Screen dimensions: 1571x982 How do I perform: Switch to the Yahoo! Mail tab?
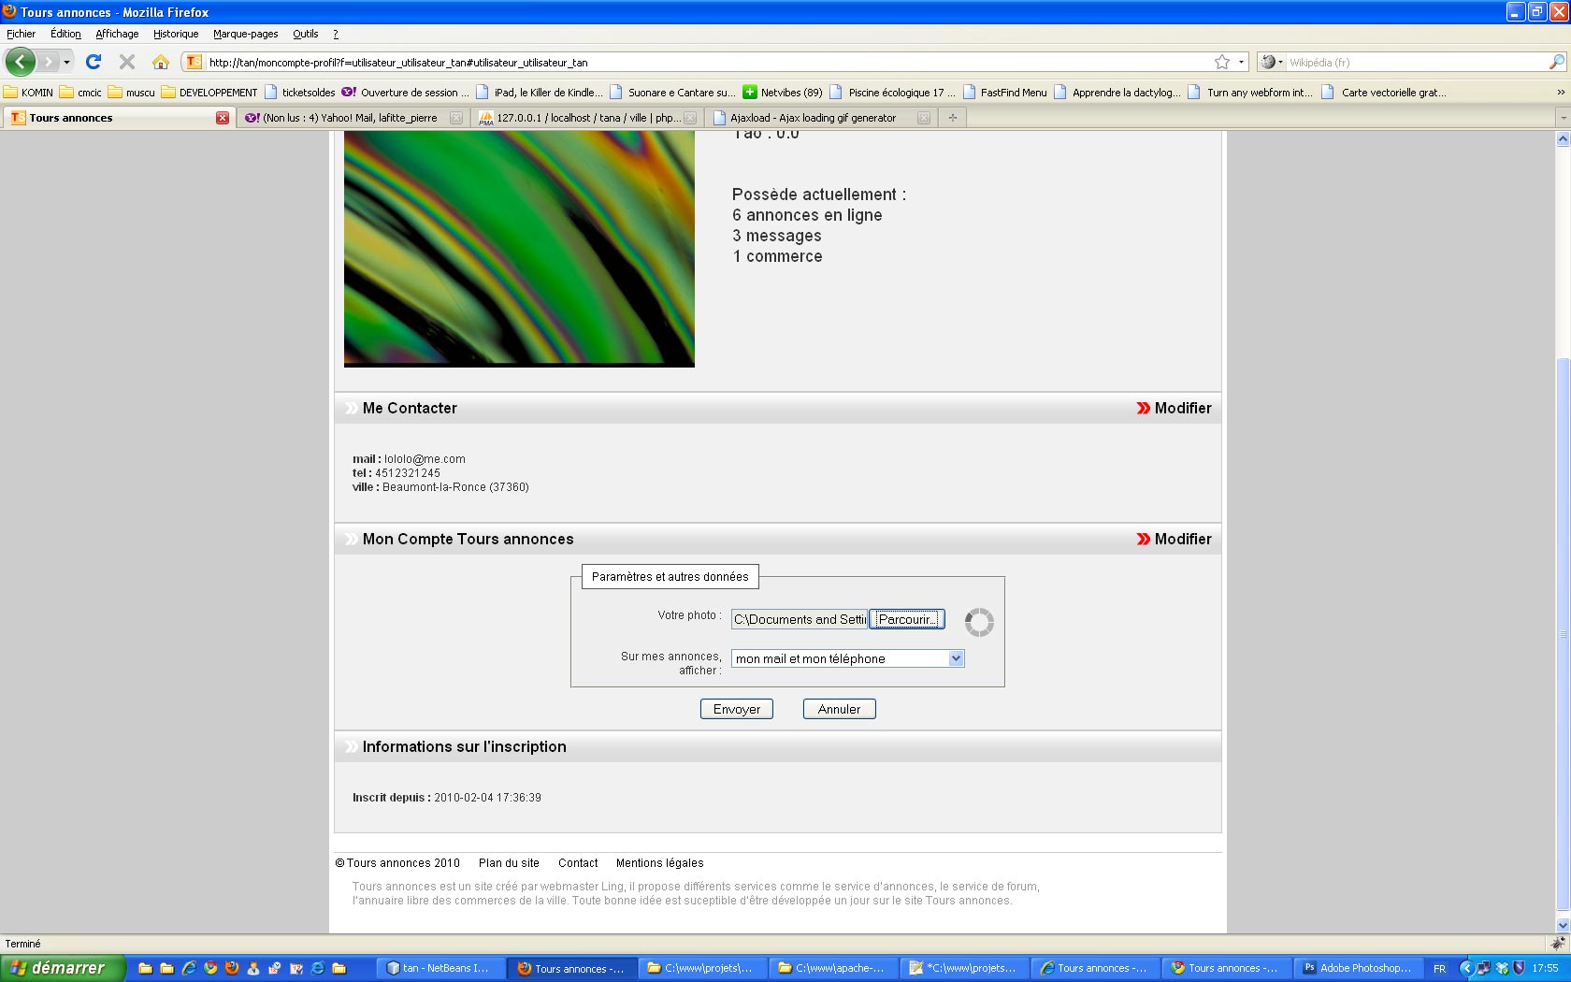tap(353, 118)
